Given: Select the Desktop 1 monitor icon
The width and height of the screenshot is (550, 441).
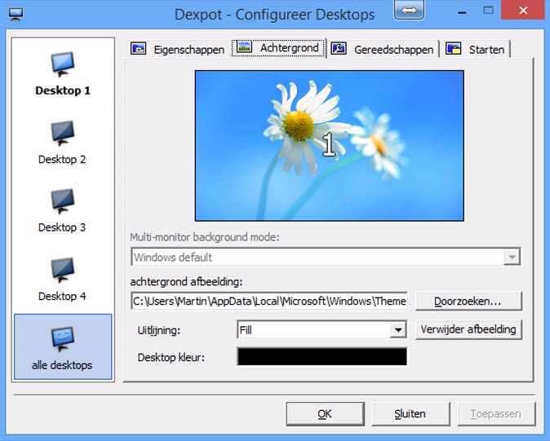Looking at the screenshot, I should click(63, 64).
